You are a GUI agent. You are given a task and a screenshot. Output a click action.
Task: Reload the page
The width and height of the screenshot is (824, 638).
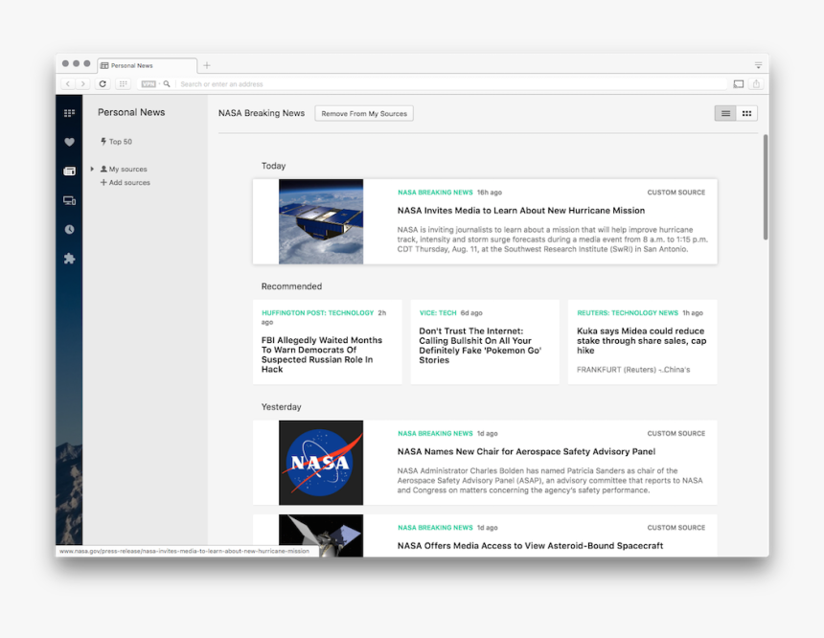point(103,83)
